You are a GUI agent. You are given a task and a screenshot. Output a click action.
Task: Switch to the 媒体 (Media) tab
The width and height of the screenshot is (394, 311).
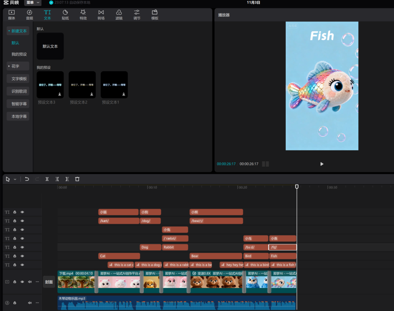click(12, 15)
